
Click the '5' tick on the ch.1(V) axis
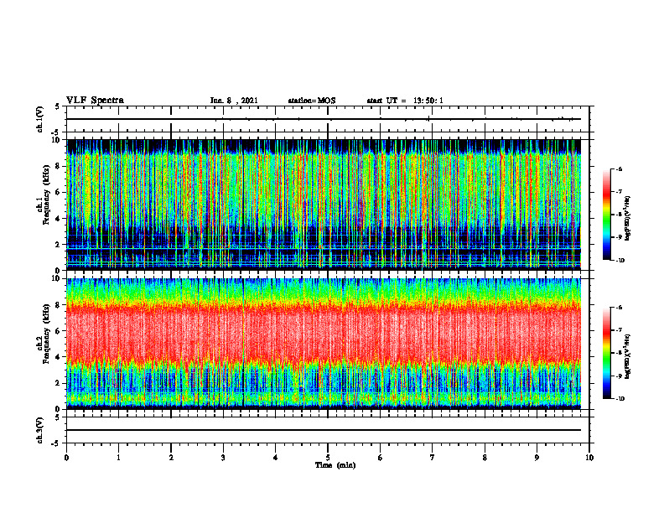tap(58, 106)
